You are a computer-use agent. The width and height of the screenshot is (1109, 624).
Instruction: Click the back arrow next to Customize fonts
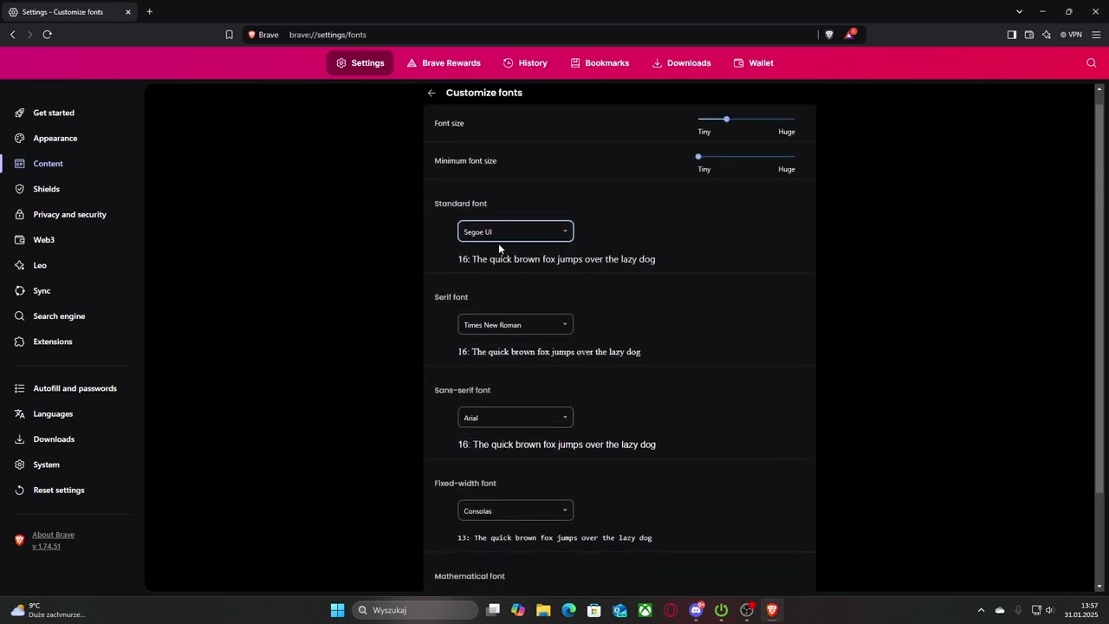click(431, 93)
